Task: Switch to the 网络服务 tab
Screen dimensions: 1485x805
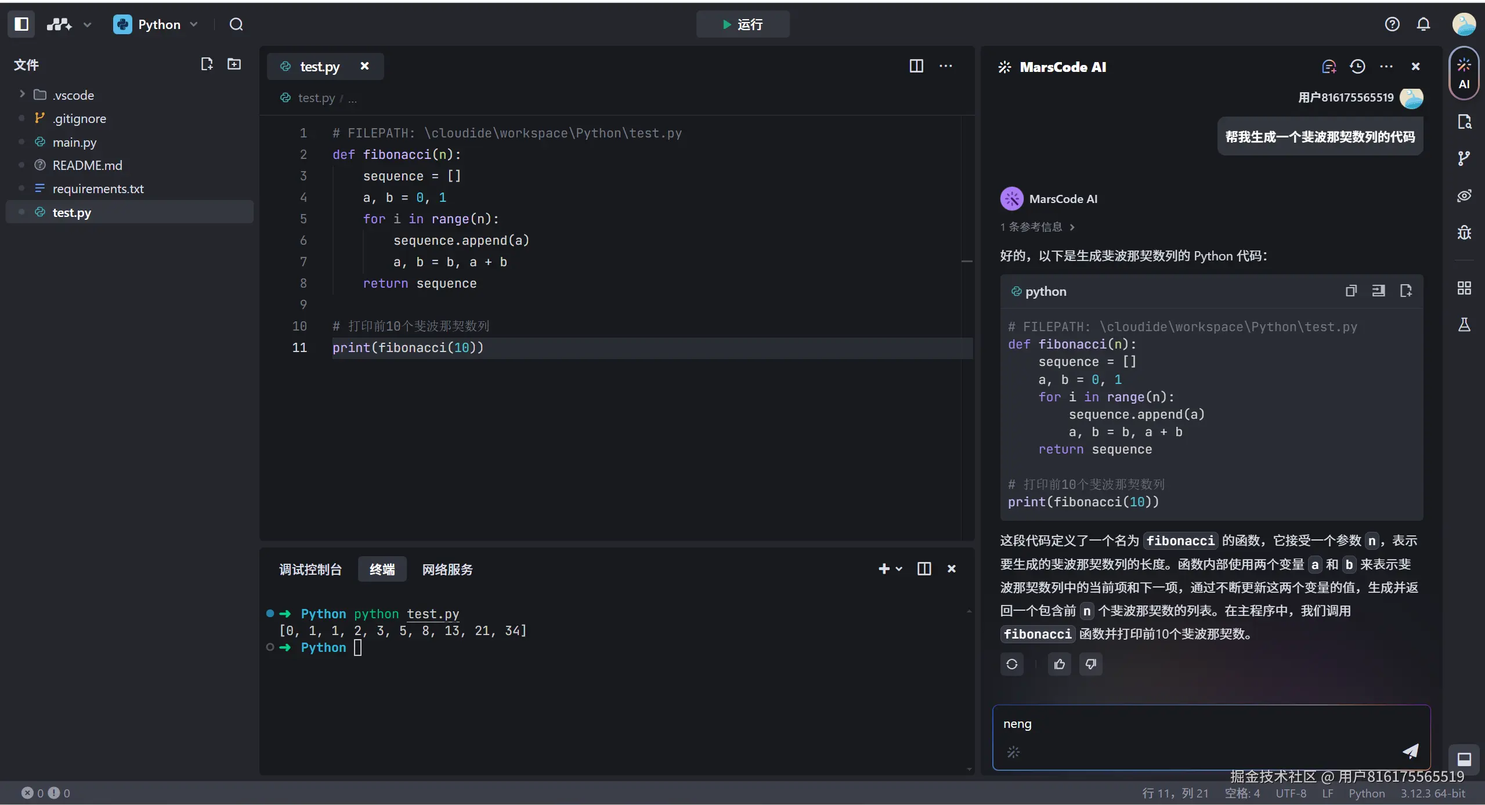Action: [x=447, y=570]
